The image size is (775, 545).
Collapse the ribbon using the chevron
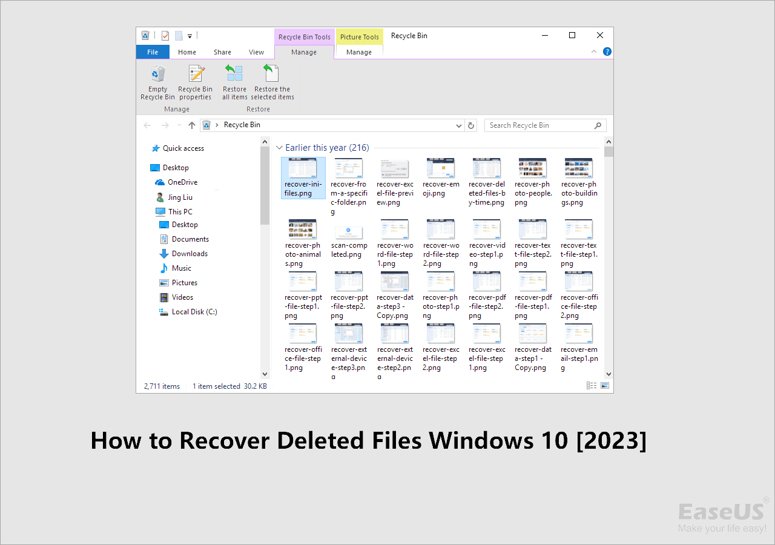coord(594,52)
